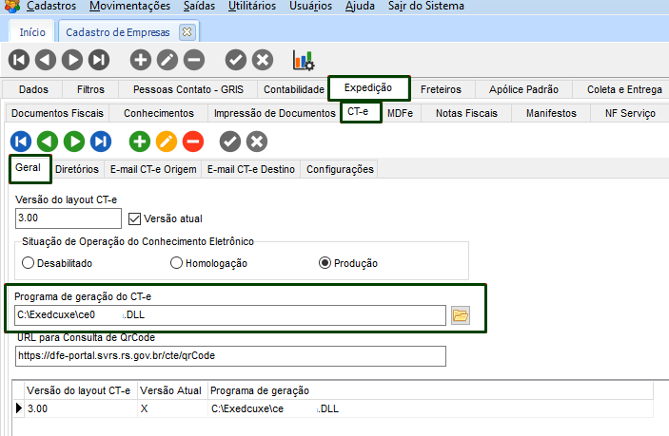Open the Apólice Padrão tab
This screenshot has height=436, width=669.
[523, 89]
